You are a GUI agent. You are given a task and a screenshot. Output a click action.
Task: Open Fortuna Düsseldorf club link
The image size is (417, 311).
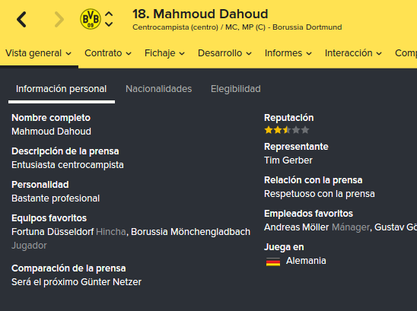click(53, 232)
